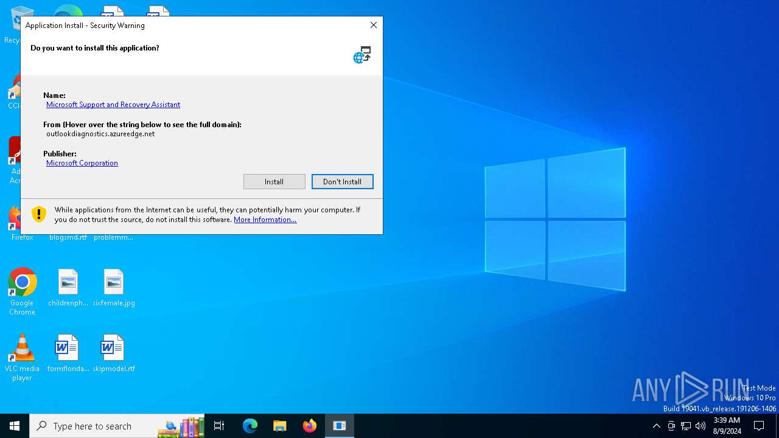
Task: Open the Google Chrome desktop shortcut
Action: point(22,292)
